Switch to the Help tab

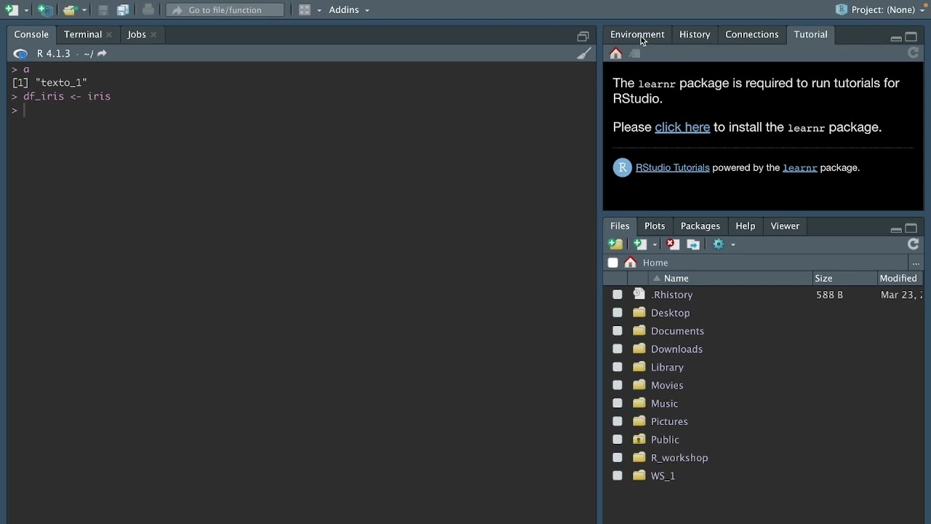(745, 226)
